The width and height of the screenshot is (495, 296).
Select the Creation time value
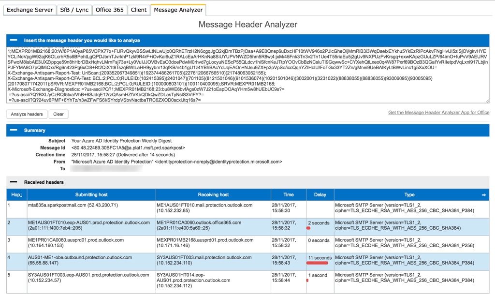(123, 155)
